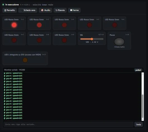Viewport: 148px width, 132px height.
Task: Click the '50% · 2.50 V' readout
Action: tap(92, 42)
